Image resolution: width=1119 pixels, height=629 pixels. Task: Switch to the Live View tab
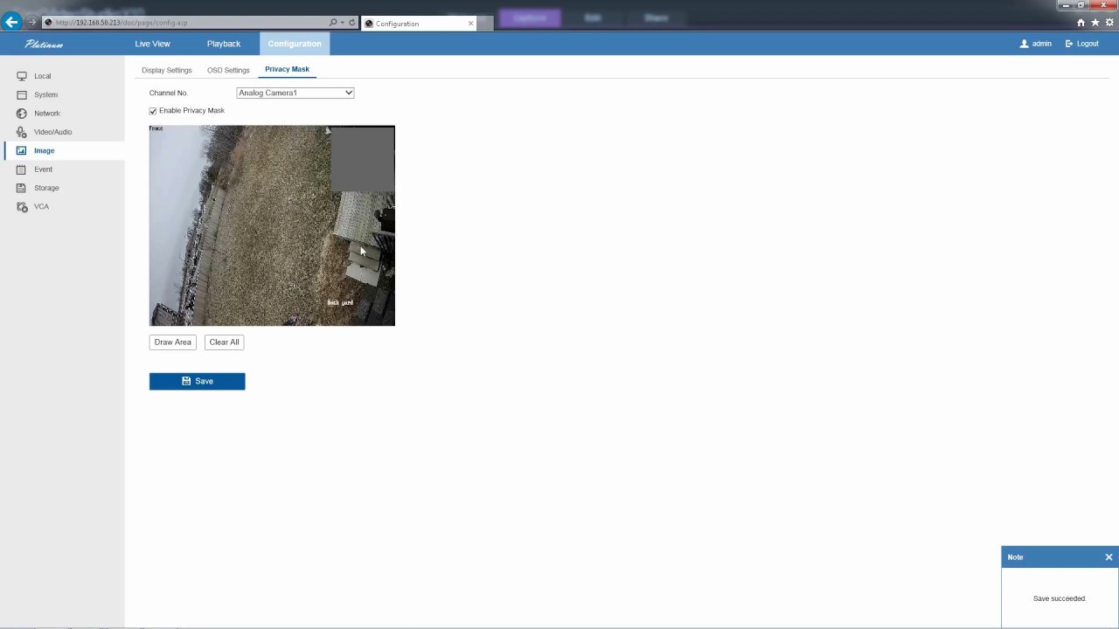pyautogui.click(x=152, y=44)
